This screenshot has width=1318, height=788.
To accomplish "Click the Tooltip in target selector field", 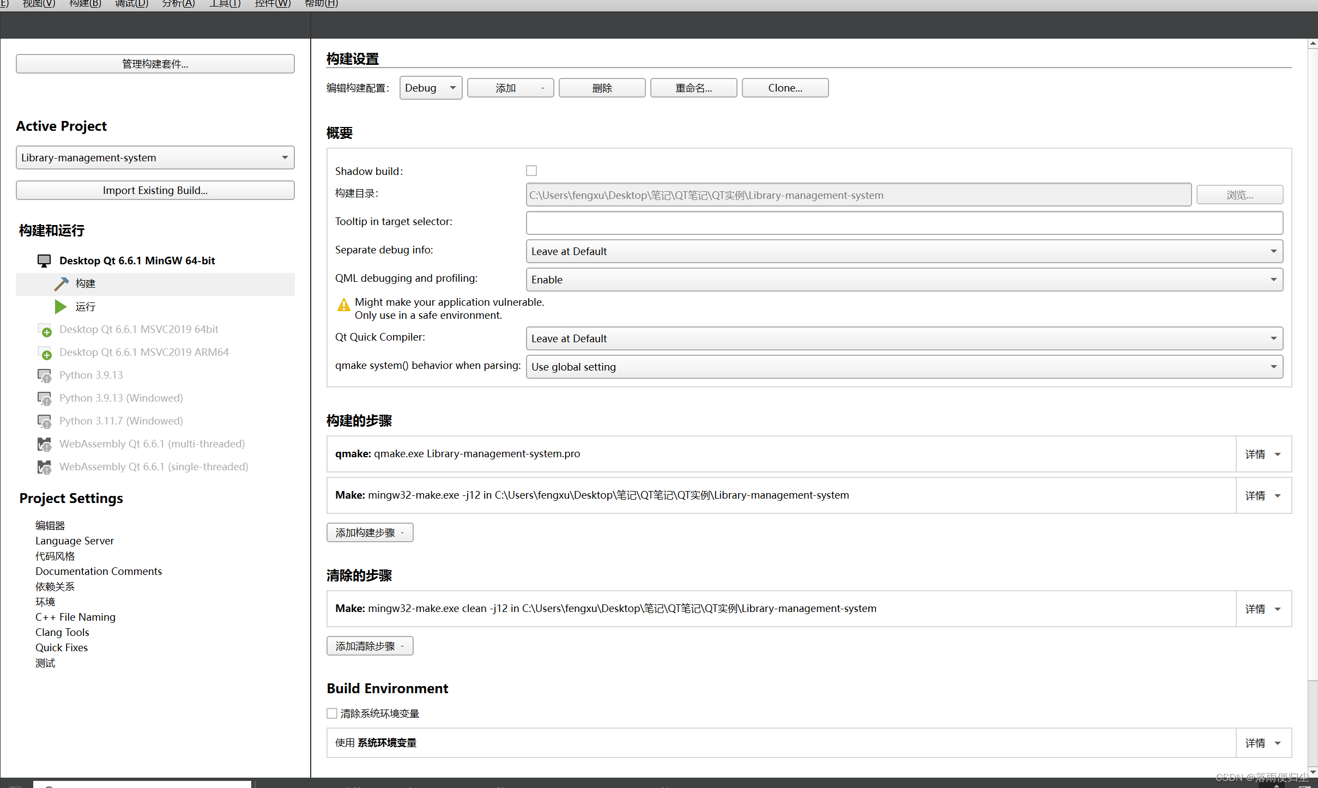I will tap(904, 223).
